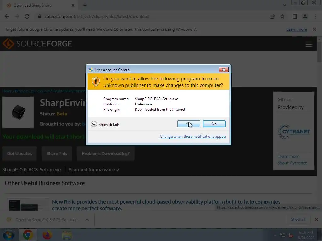Bookmark this page with the star icon
Viewport: 322px width, 241px height.
pos(282,17)
